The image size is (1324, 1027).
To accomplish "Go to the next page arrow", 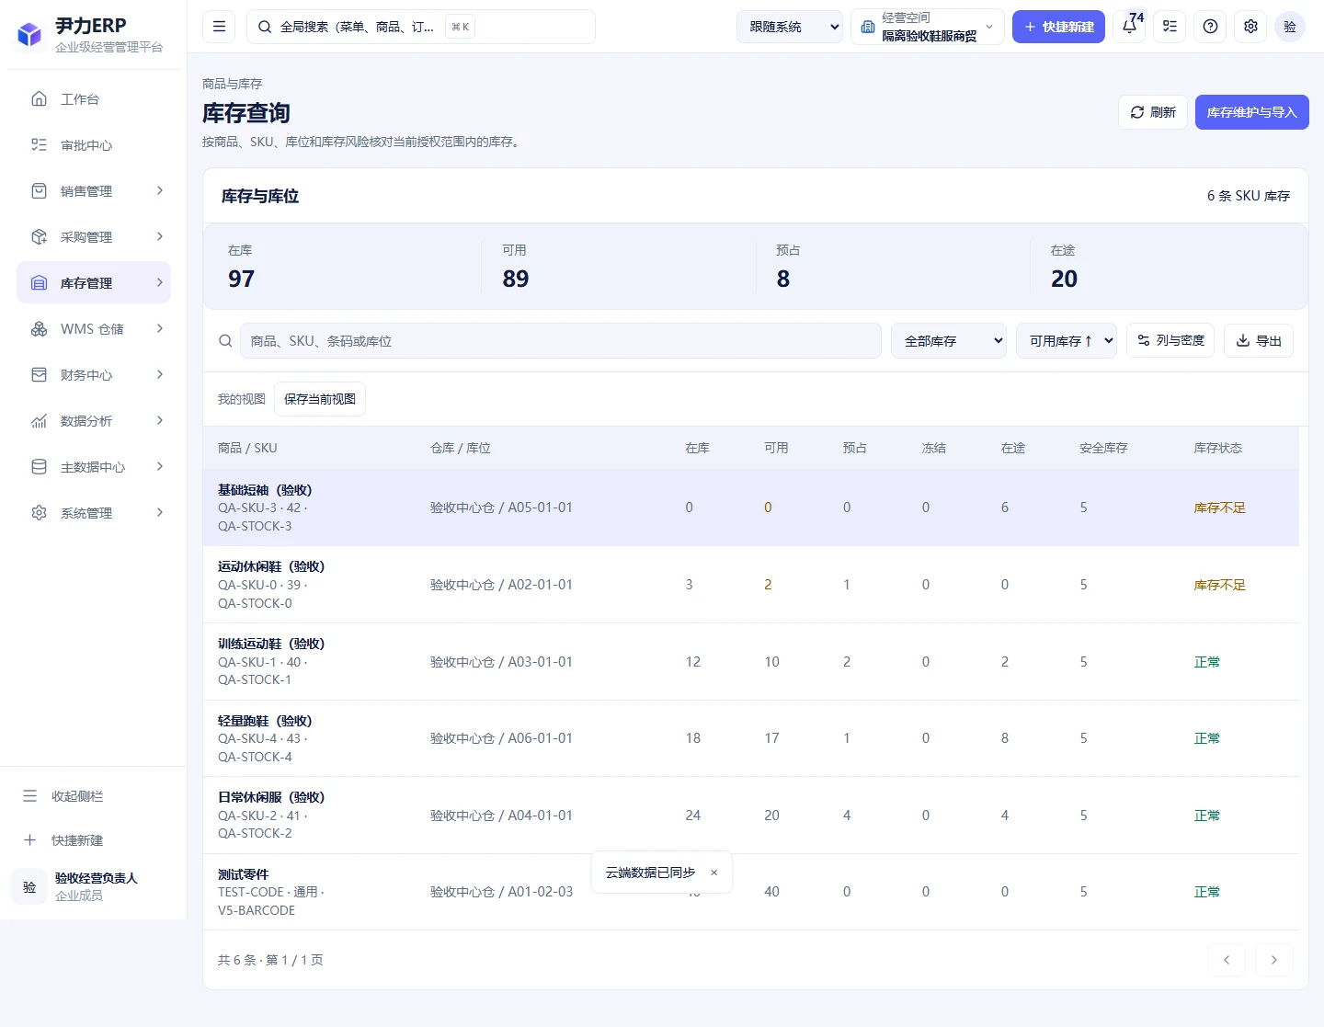I will coord(1274,960).
